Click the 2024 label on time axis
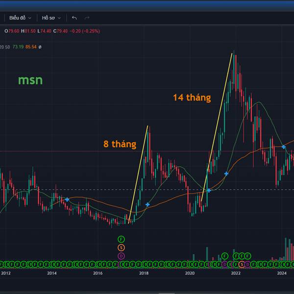The height and width of the screenshot is (294, 294). (x=282, y=273)
